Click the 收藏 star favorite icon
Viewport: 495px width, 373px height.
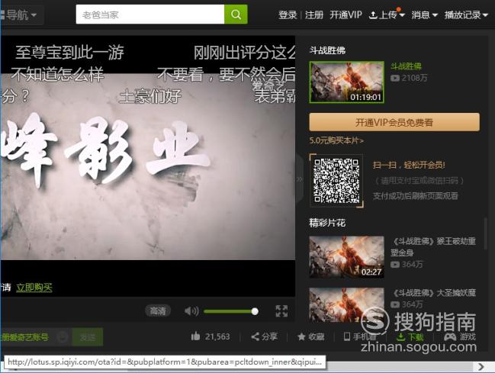coord(301,336)
